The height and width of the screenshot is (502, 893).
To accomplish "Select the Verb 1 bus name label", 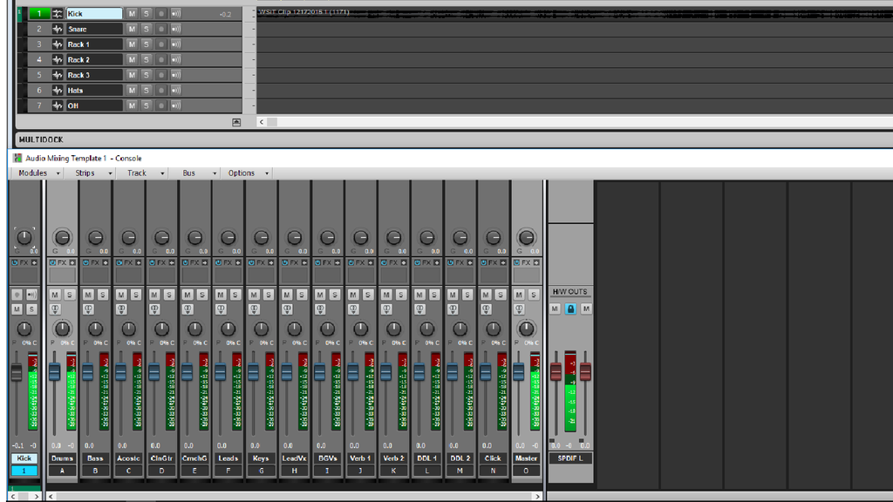I will 361,458.
